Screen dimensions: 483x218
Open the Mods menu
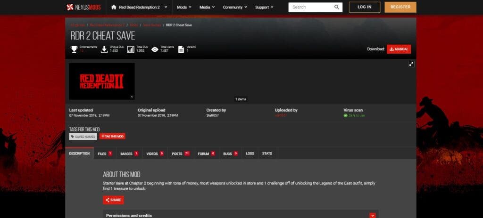(x=184, y=7)
